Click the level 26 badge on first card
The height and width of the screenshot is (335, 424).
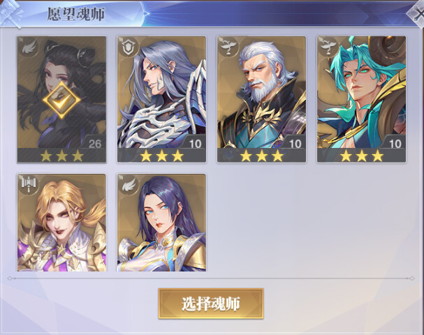tap(94, 144)
